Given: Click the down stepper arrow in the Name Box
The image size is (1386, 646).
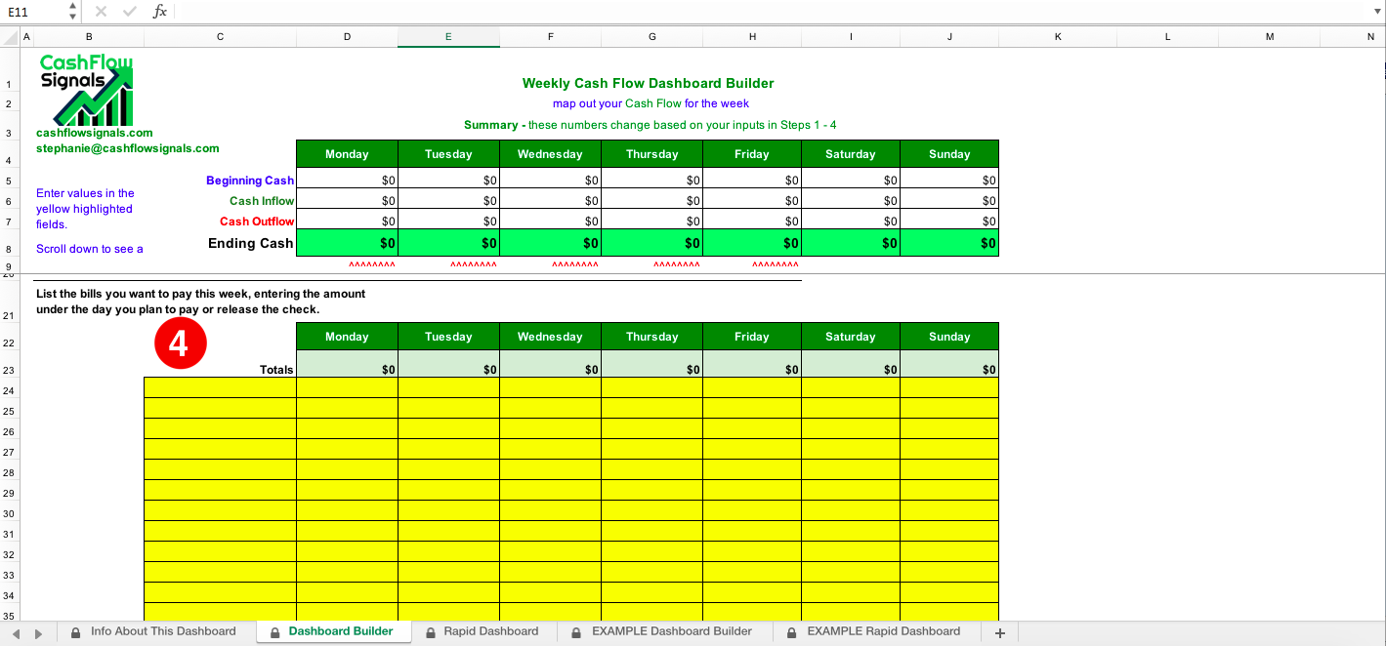Looking at the screenshot, I should pyautogui.click(x=72, y=16).
